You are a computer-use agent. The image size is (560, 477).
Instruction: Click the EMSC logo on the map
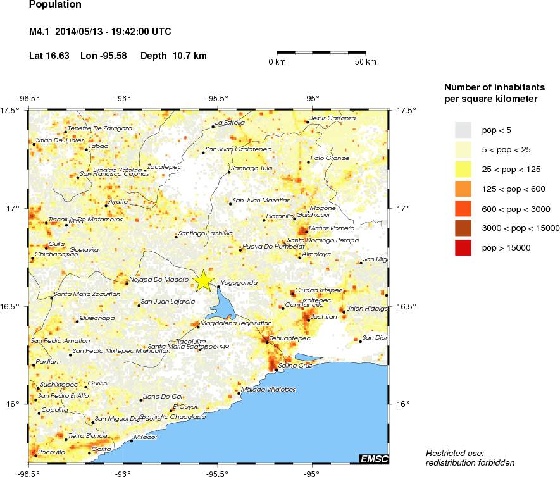373,459
